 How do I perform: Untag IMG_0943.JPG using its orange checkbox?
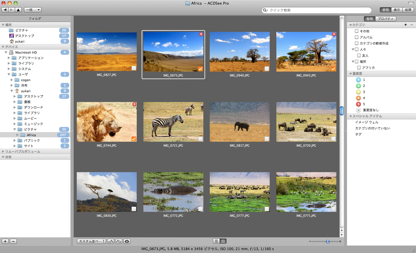click(333, 69)
